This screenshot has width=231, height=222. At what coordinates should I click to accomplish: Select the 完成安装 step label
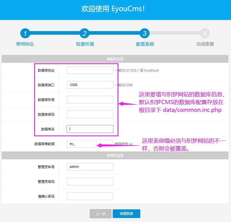[x=205, y=44]
